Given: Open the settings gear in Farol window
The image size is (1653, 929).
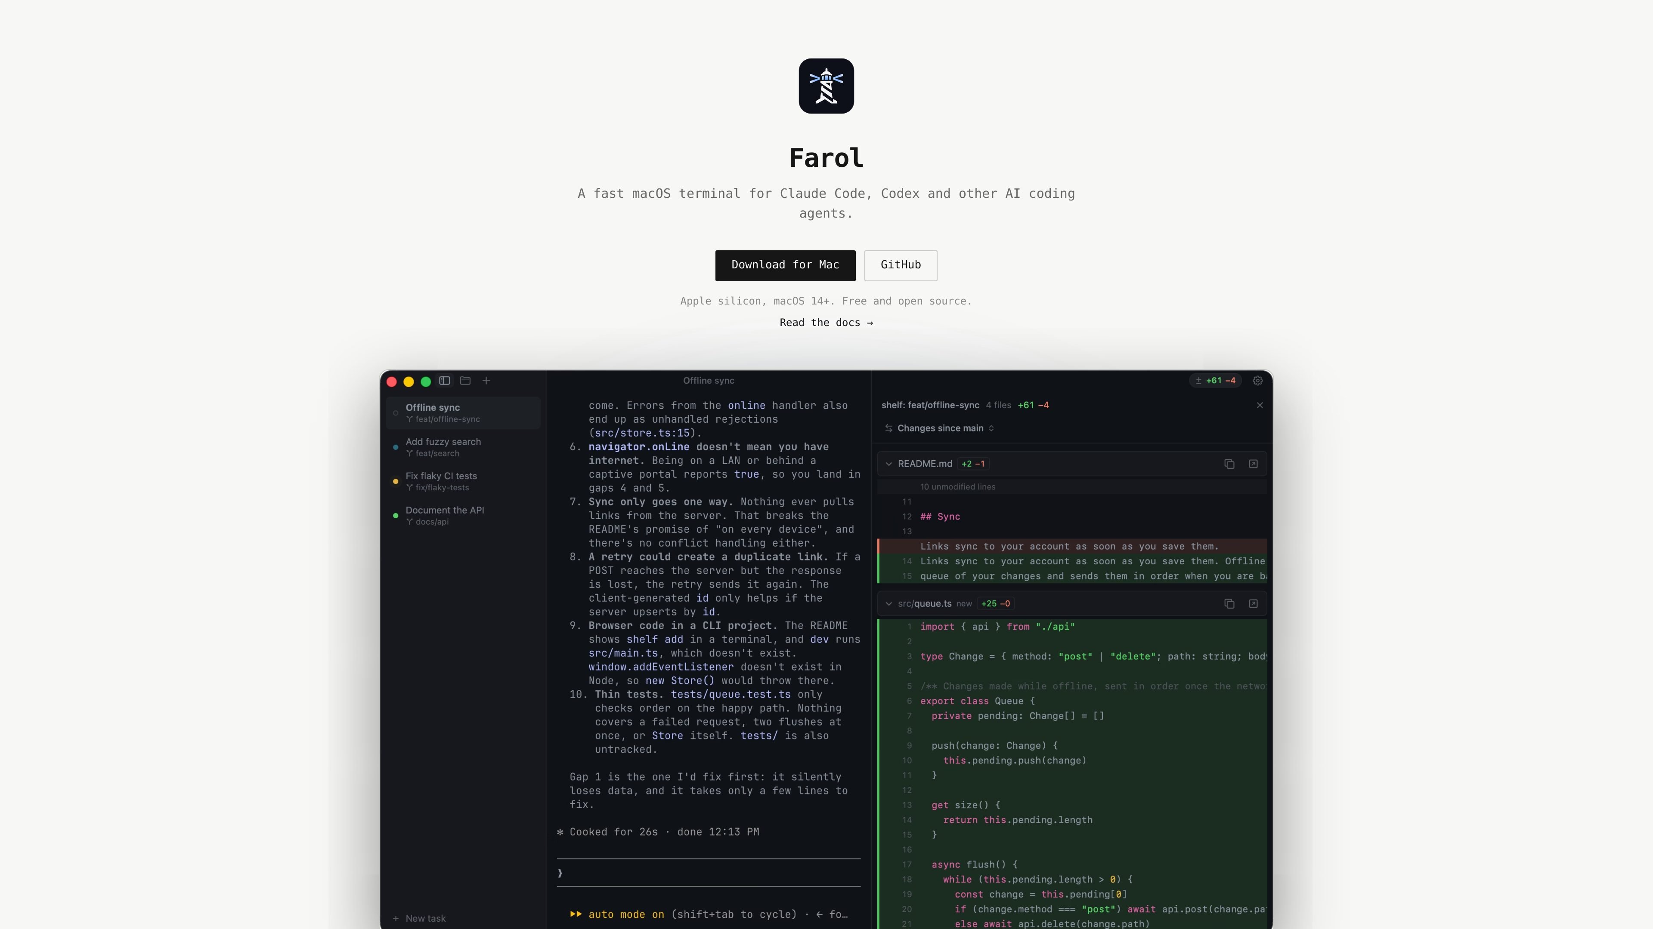Looking at the screenshot, I should [1258, 381].
